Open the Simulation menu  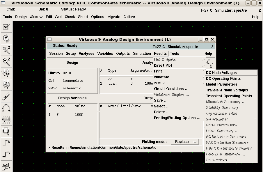(x=142, y=54)
